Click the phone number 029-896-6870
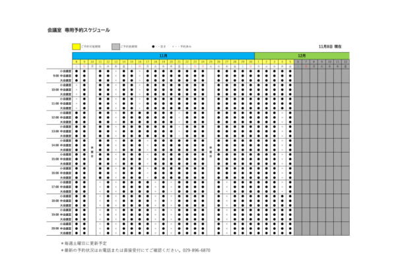 point(197,250)
